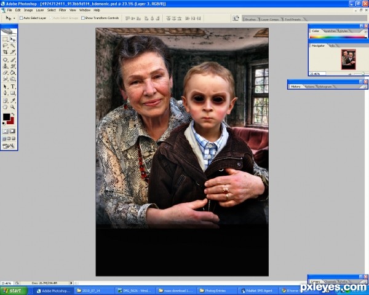Select the Horizontal Type tool
Viewport: 369px width, 295px height.
coord(13,87)
